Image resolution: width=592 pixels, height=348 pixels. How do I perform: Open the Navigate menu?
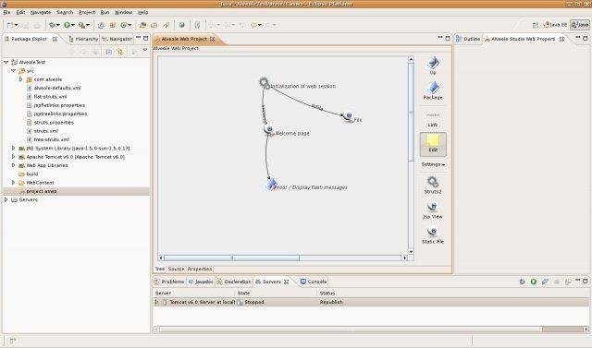pyautogui.click(x=41, y=12)
